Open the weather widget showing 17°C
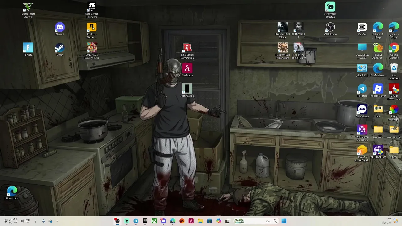 [390, 221]
